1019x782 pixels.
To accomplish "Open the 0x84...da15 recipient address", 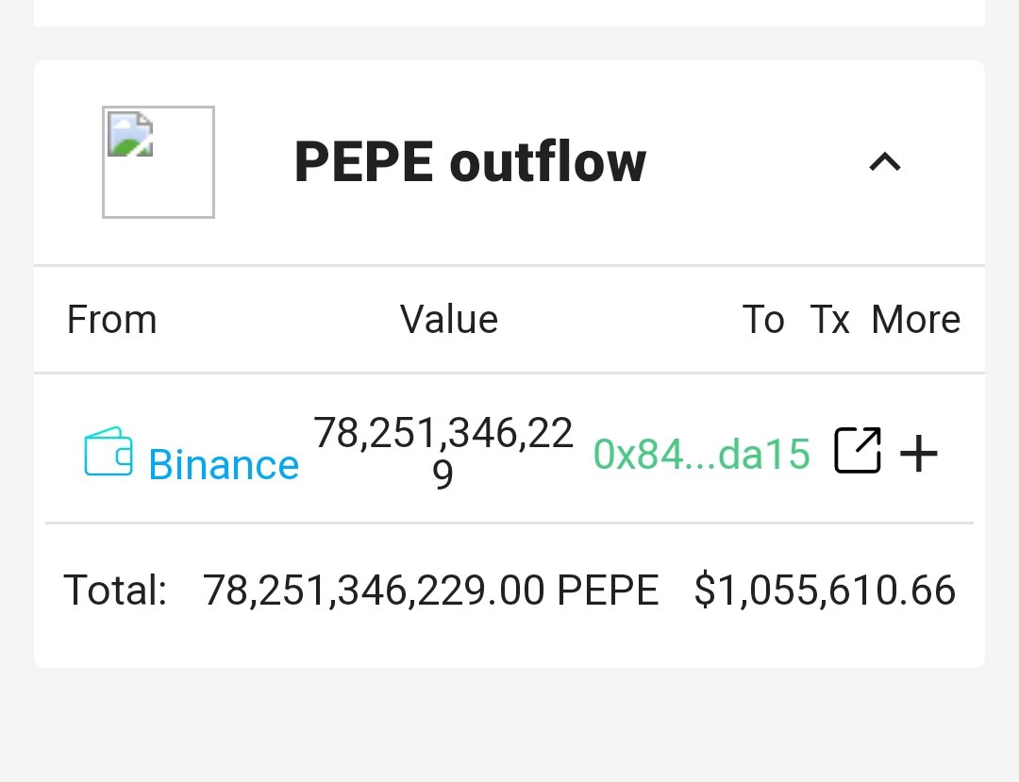I will coord(702,454).
